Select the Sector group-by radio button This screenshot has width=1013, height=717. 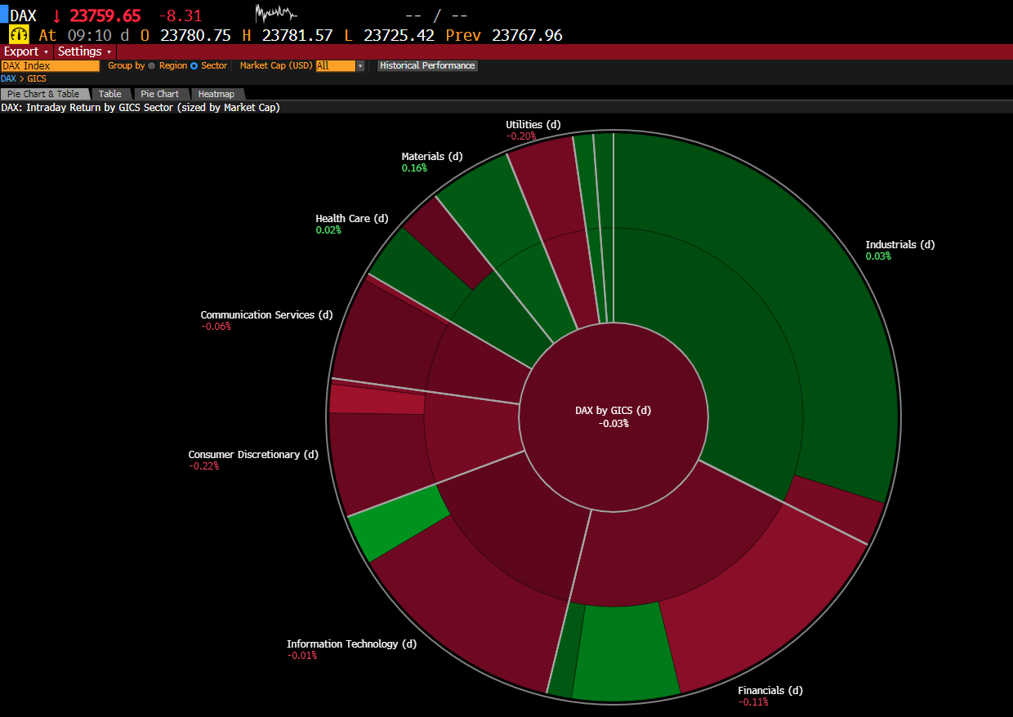click(x=194, y=65)
